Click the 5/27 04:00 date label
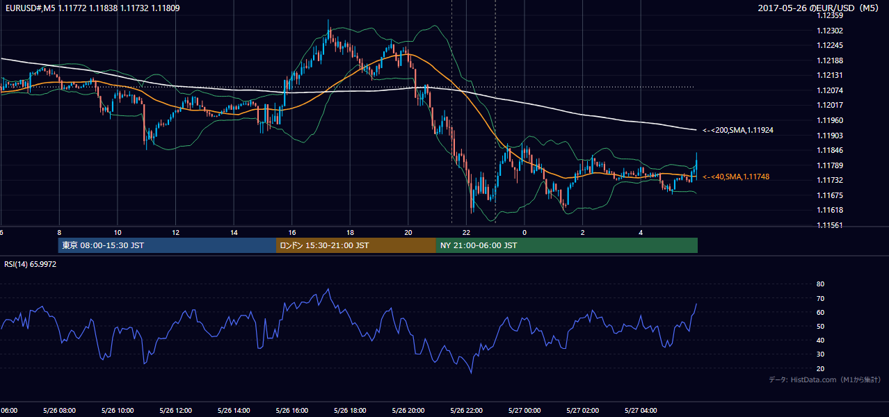 pos(641,411)
